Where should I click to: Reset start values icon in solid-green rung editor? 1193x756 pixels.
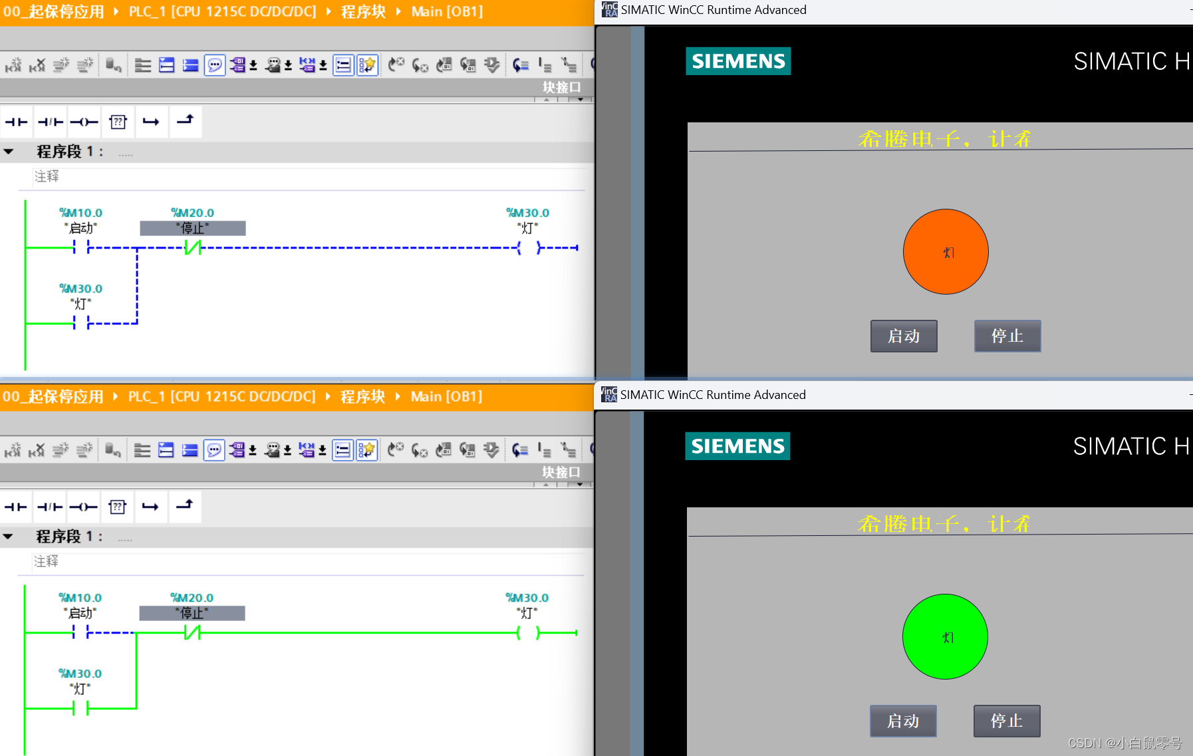pos(113,450)
